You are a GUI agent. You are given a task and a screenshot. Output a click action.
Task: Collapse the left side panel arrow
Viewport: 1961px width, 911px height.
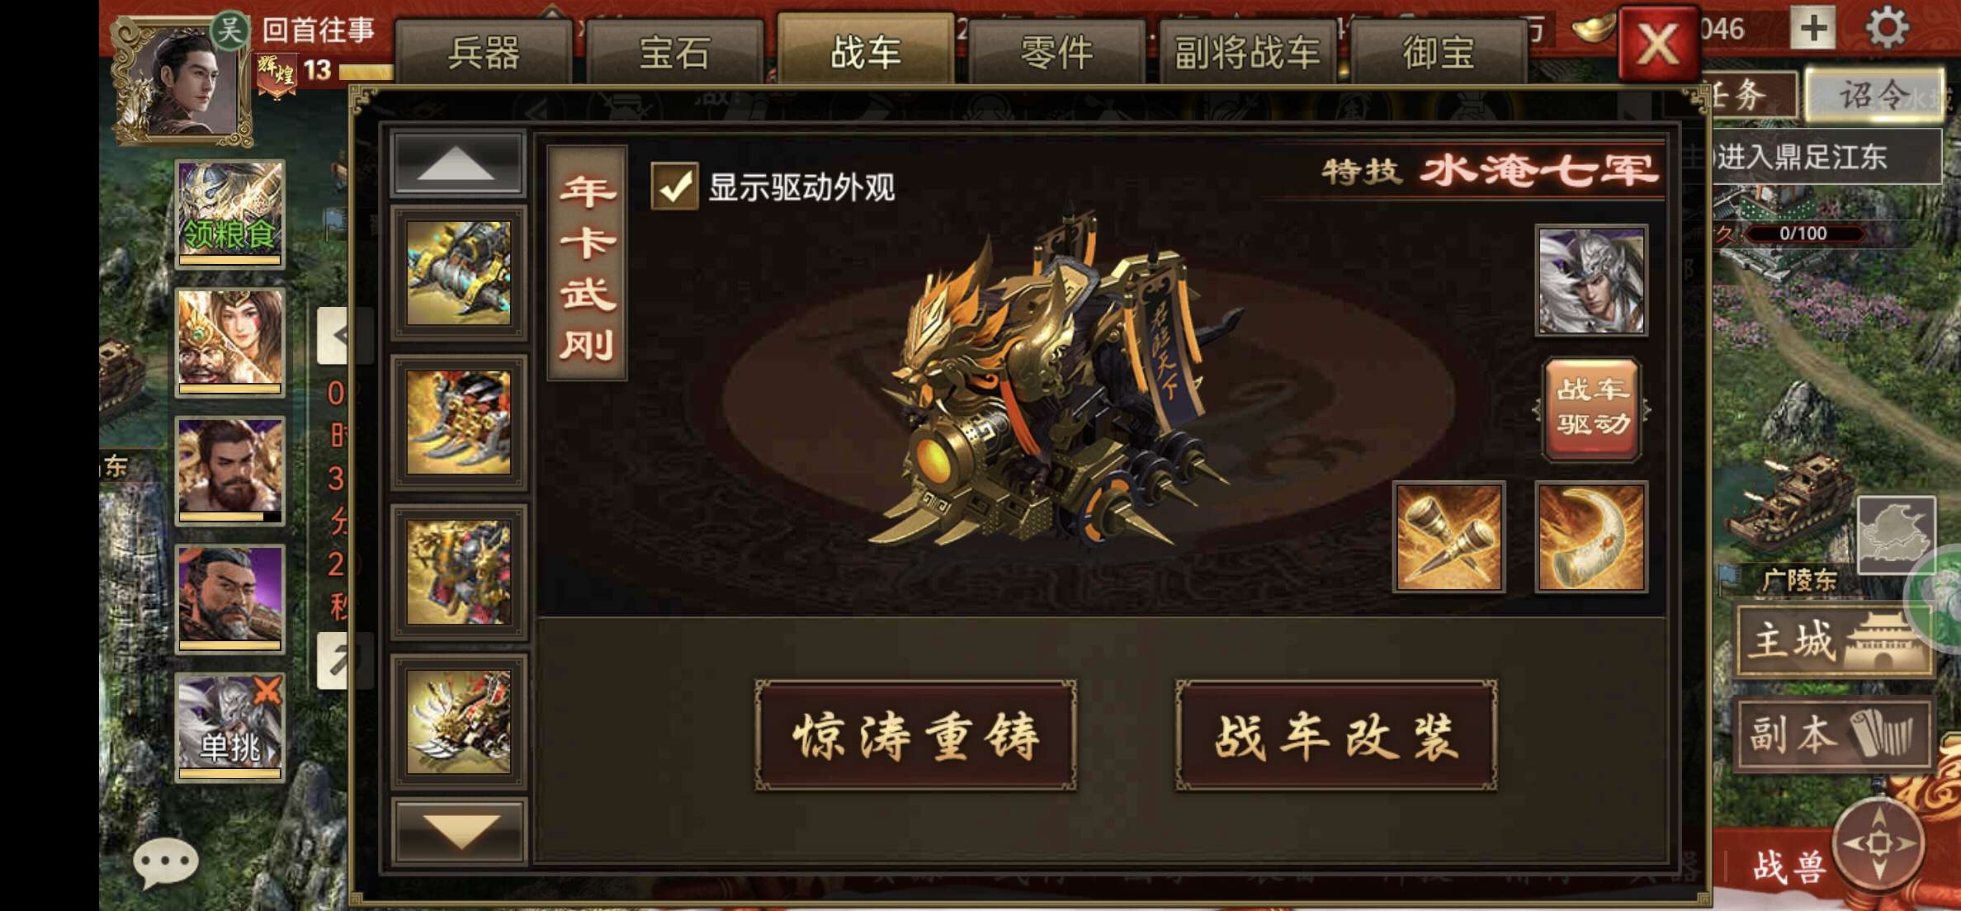pyautogui.click(x=334, y=336)
